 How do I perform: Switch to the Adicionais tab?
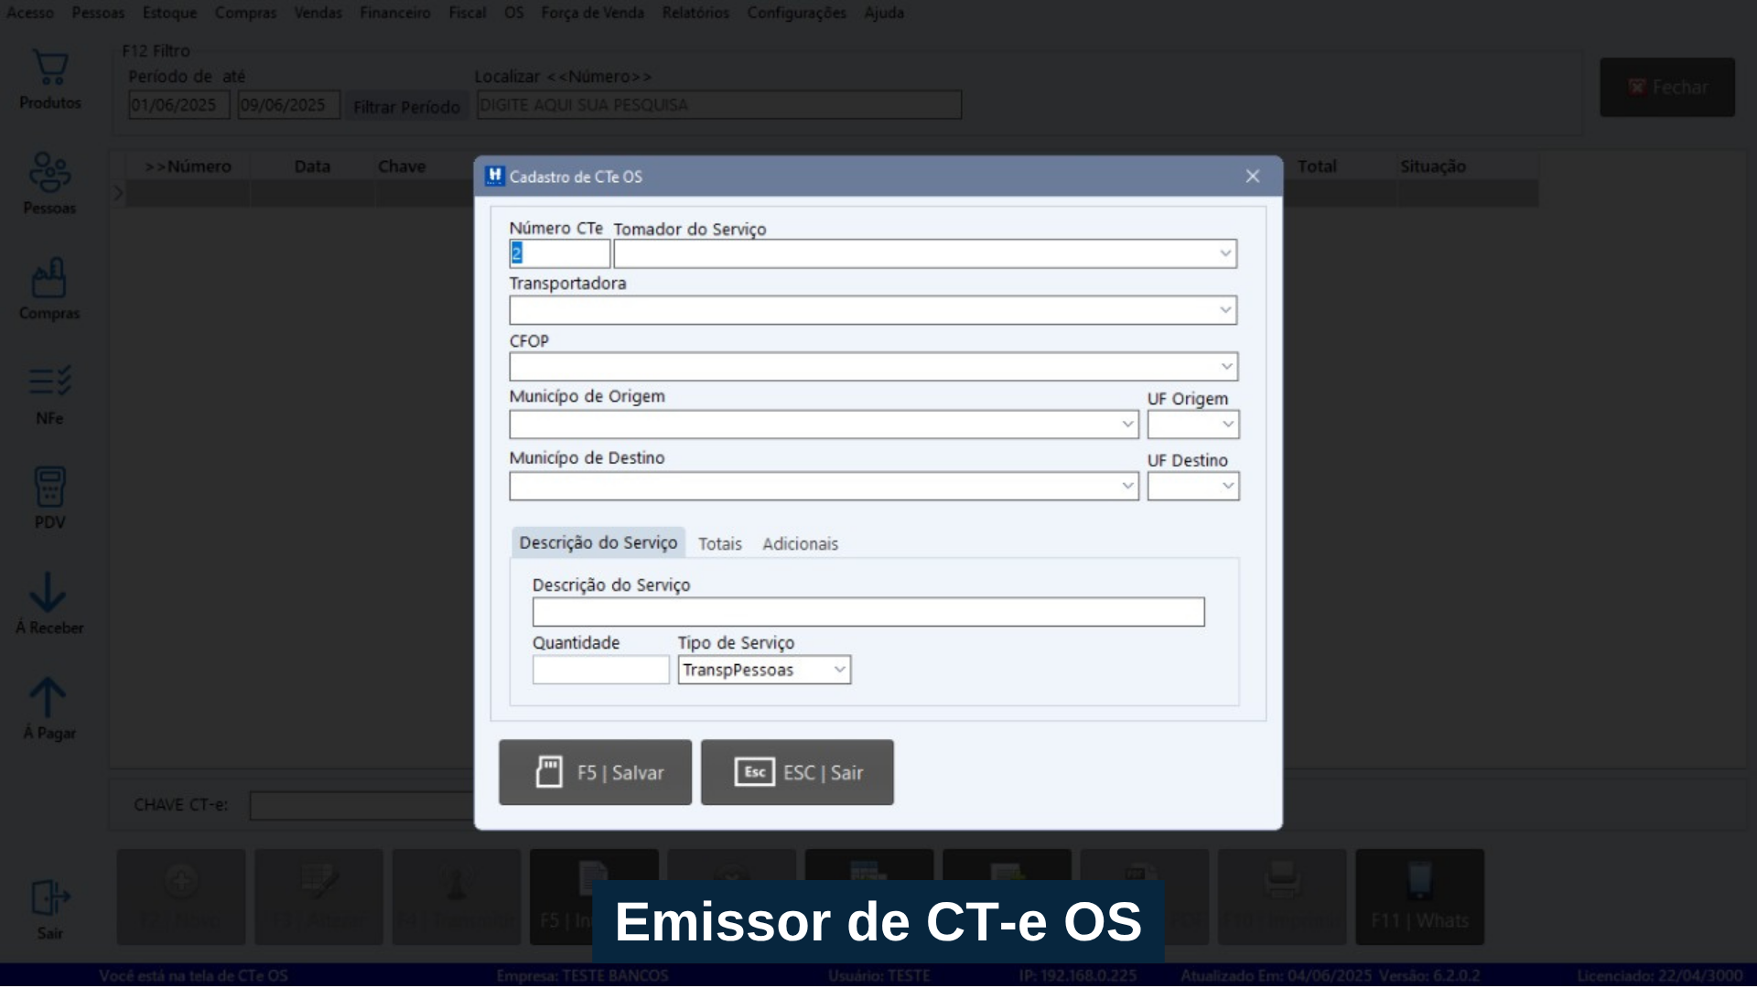tap(801, 543)
